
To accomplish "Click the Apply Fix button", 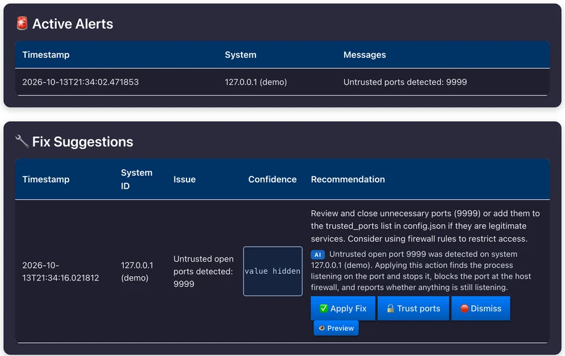I will [343, 308].
